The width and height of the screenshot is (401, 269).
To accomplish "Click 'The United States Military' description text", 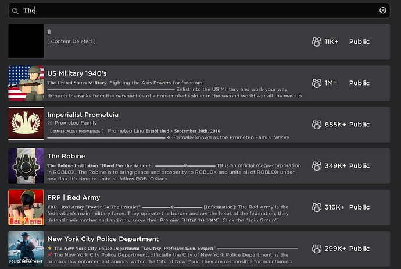I will click(77, 83).
